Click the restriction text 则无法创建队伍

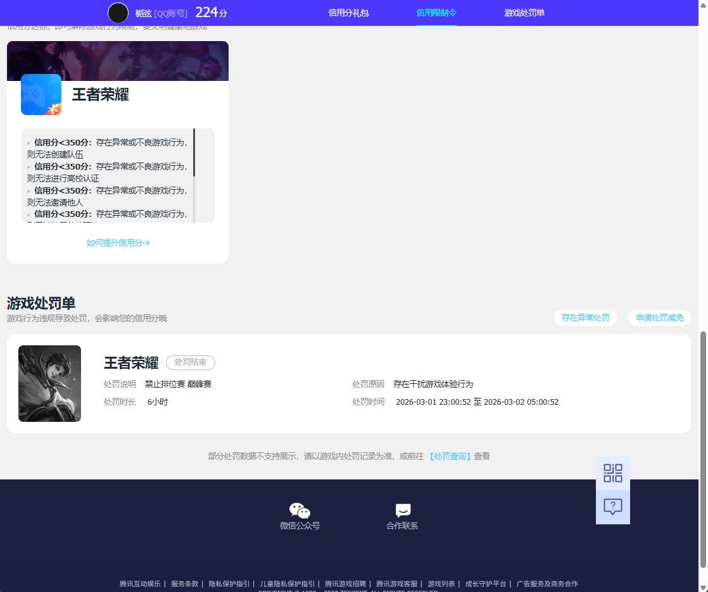click(x=55, y=155)
